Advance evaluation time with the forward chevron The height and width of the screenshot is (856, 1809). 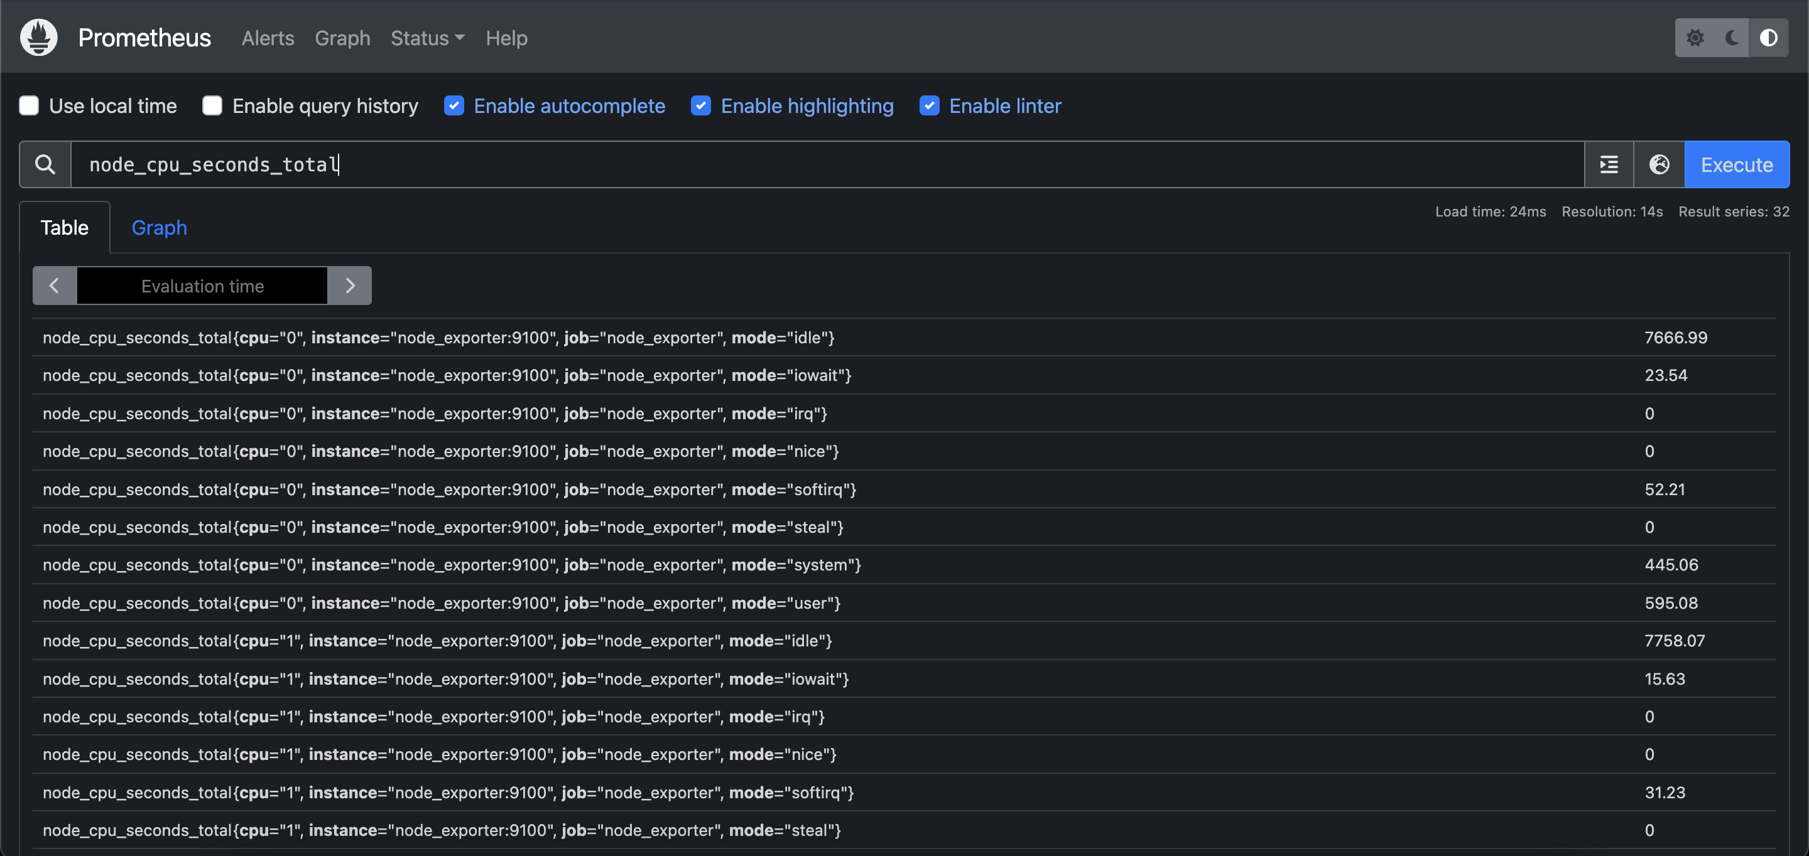[350, 286]
